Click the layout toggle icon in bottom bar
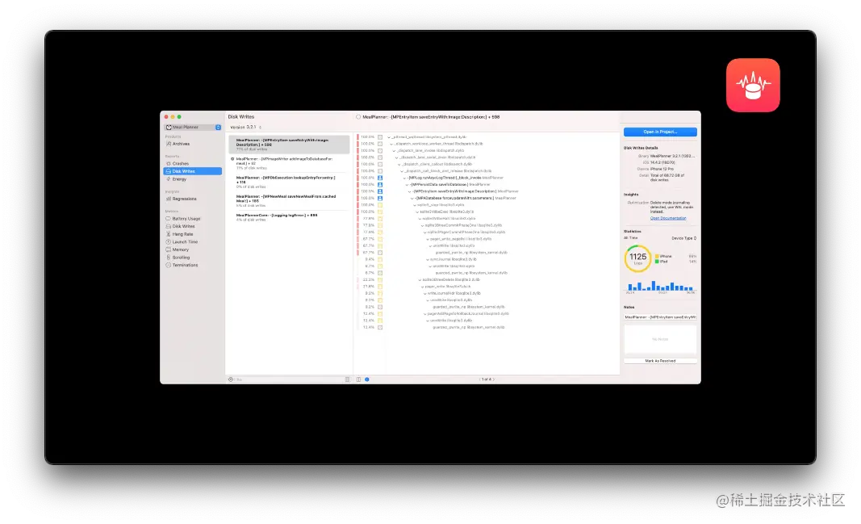 (358, 379)
